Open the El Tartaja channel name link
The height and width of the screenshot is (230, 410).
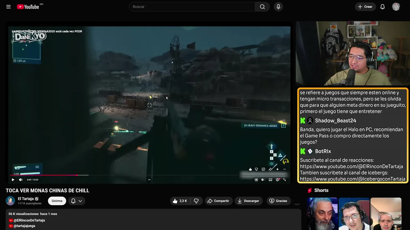(26, 199)
